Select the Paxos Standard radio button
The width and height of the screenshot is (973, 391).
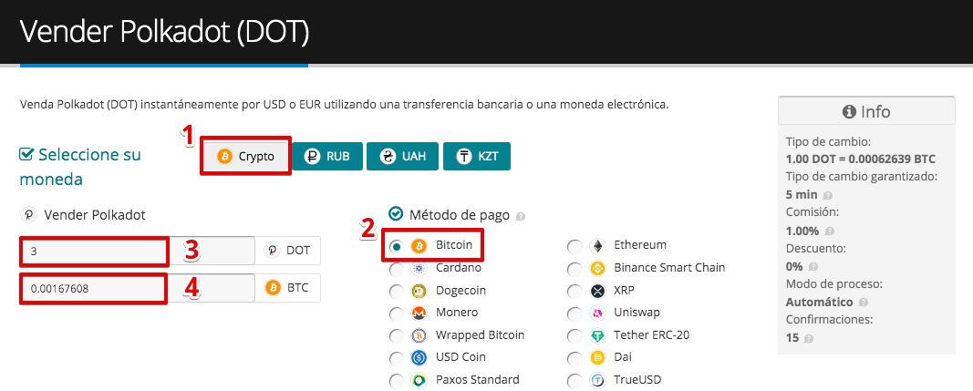coord(396,381)
